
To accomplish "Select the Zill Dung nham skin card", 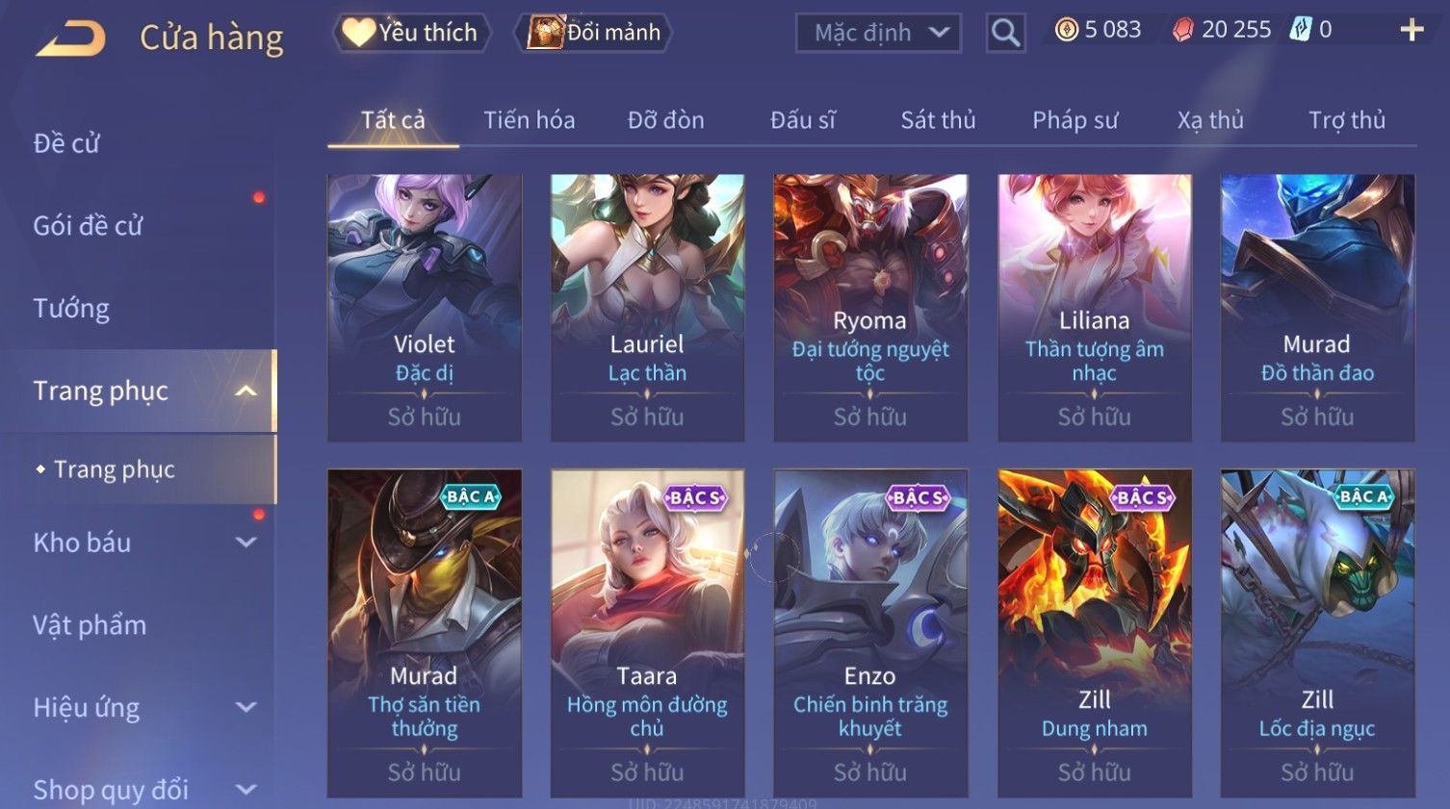I will [1095, 633].
